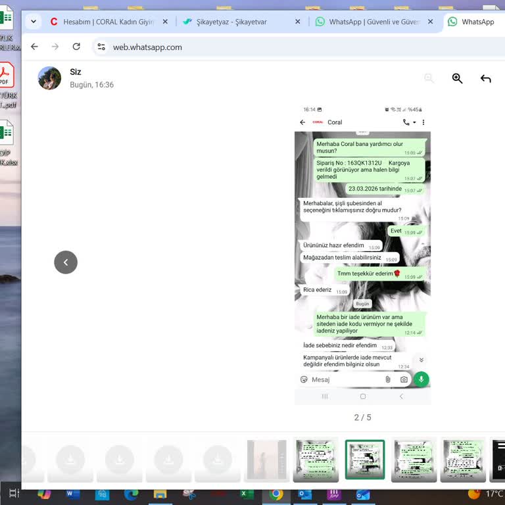Screen dimensions: 505x505
Task: Open Microsoft Edge from the taskbar
Action: [x=131, y=494]
